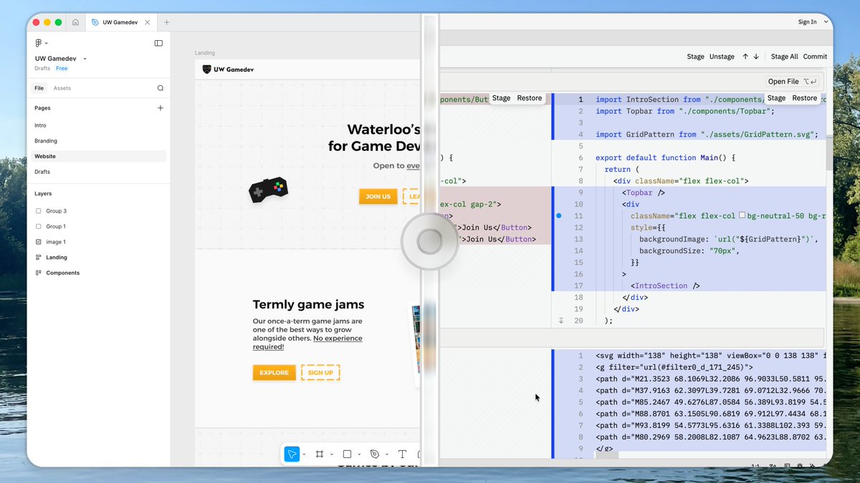
Task: Add a new page with the plus icon
Action: (x=161, y=108)
